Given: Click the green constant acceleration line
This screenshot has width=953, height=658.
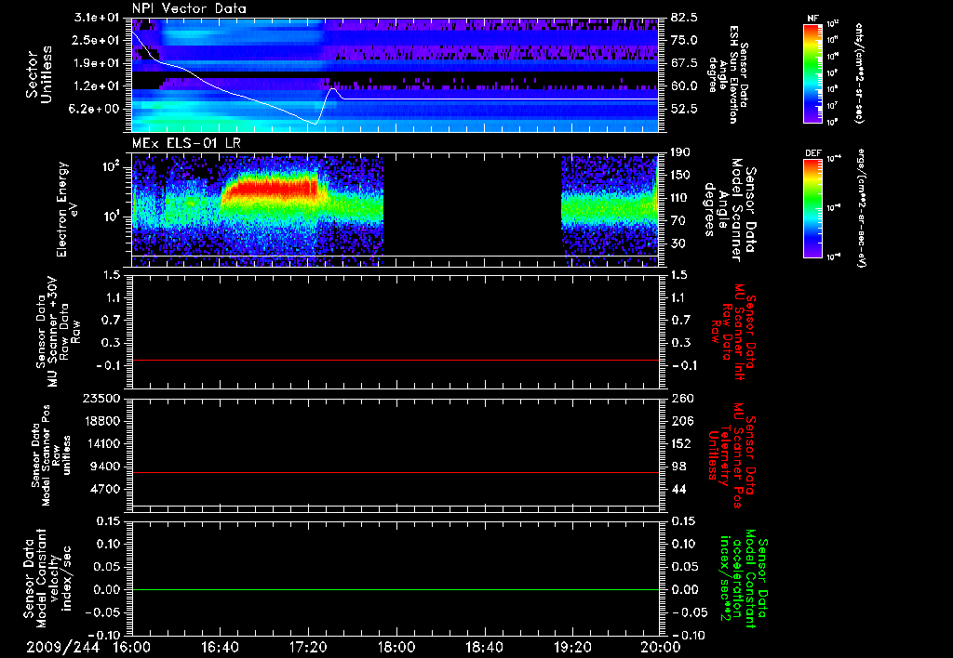Looking at the screenshot, I should [x=395, y=589].
